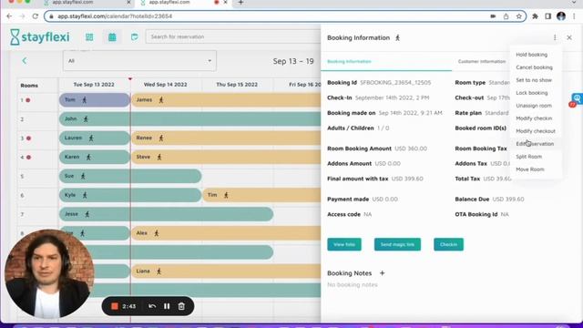Choose Modify checkout option
The width and height of the screenshot is (583, 328).
tap(536, 131)
